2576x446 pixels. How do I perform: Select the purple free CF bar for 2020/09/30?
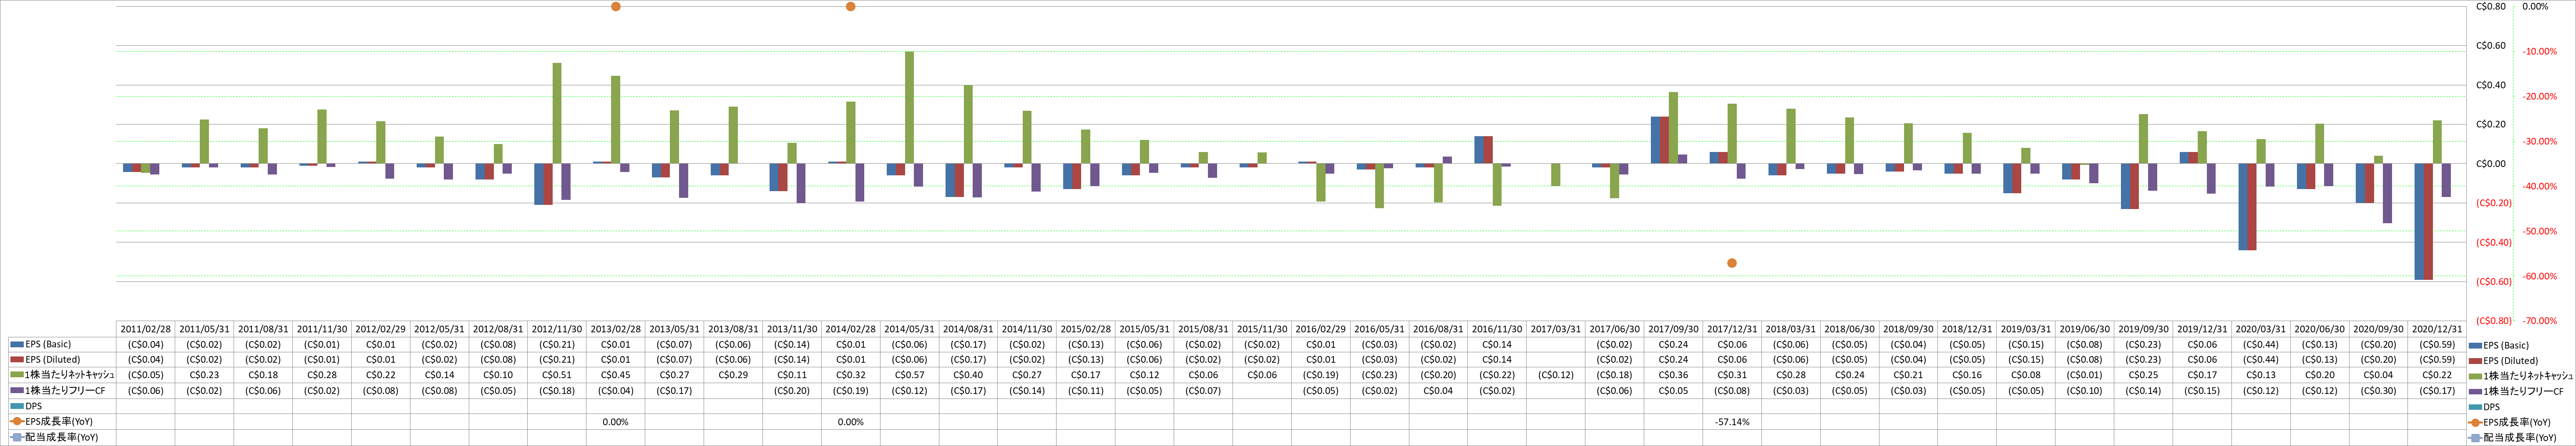tap(2387, 194)
